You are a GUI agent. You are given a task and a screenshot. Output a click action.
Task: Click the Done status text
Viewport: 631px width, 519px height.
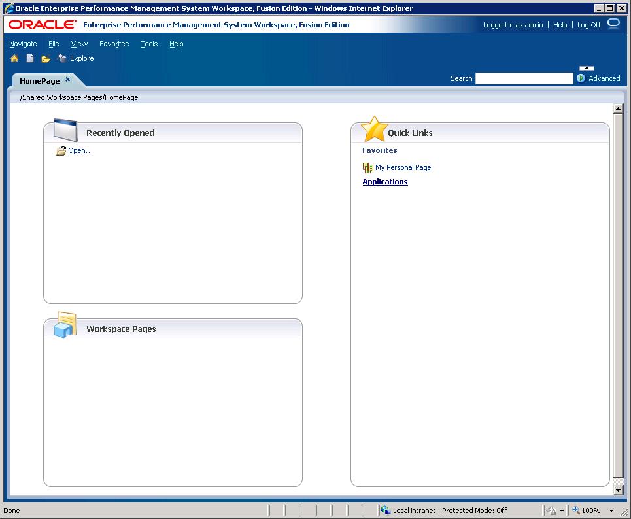click(x=12, y=511)
